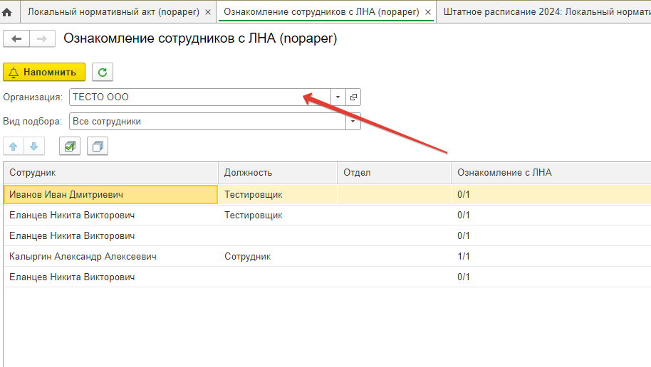Click the 0/1 value in Иванов row
Image resolution: width=651 pixels, height=367 pixels.
pyautogui.click(x=464, y=194)
